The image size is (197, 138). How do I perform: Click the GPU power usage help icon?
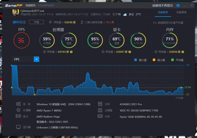[130, 52]
